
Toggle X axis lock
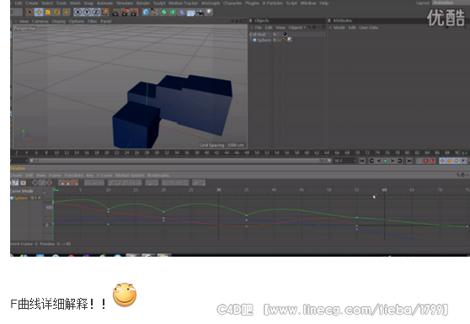77,13
